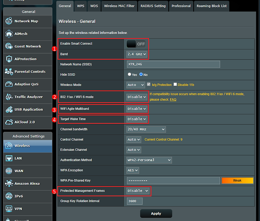260x221 pixels.
Task: Select the Guest Network icon
Action: point(9,46)
